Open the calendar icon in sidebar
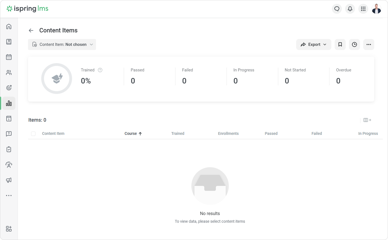 9,57
